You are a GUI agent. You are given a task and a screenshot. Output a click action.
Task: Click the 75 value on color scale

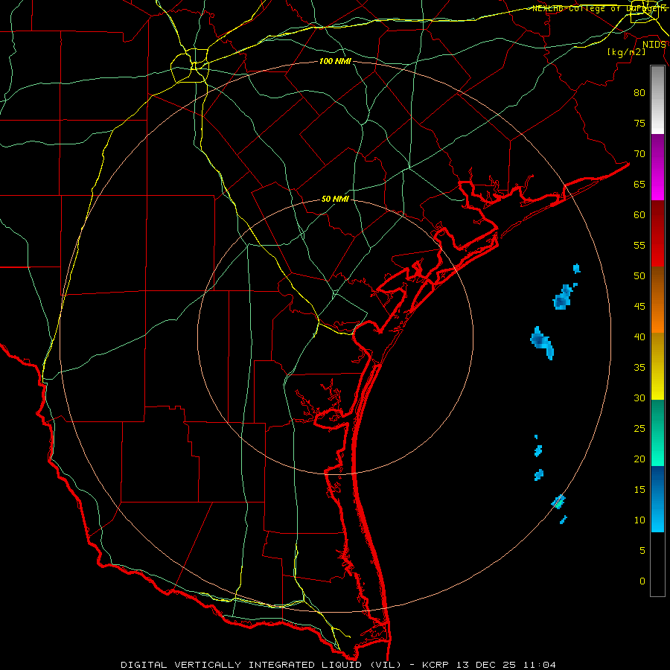coord(639,124)
